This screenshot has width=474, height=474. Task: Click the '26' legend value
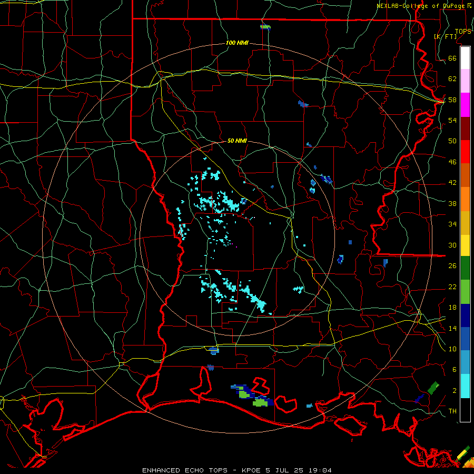pos(452,266)
